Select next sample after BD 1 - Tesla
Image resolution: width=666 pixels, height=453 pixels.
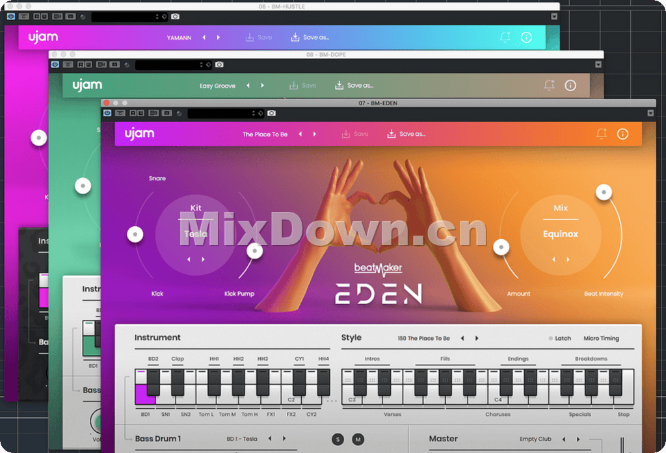click(284, 439)
